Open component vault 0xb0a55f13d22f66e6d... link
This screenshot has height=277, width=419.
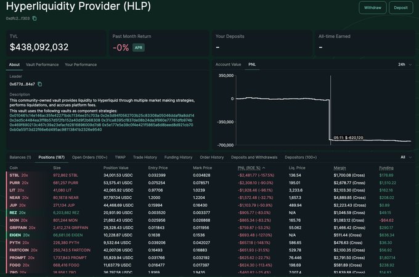point(55,130)
